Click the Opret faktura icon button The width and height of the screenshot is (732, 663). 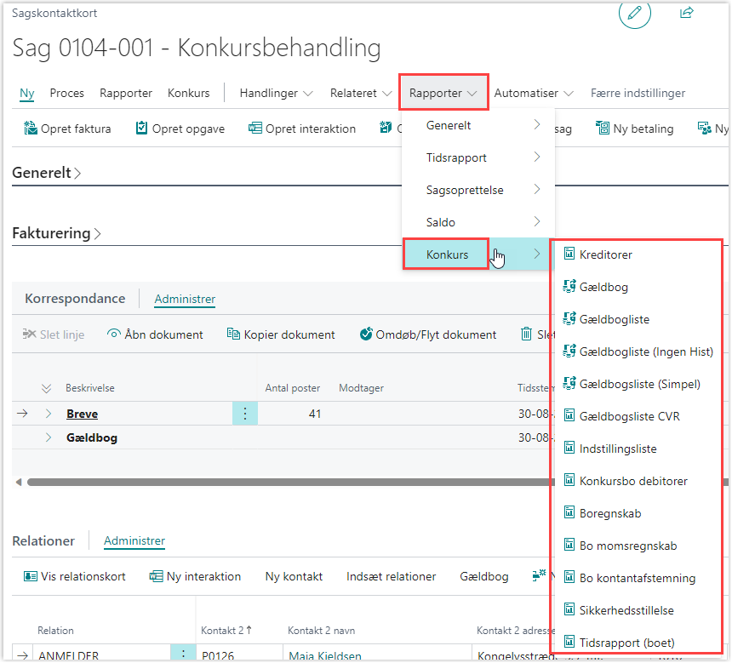pyautogui.click(x=30, y=129)
